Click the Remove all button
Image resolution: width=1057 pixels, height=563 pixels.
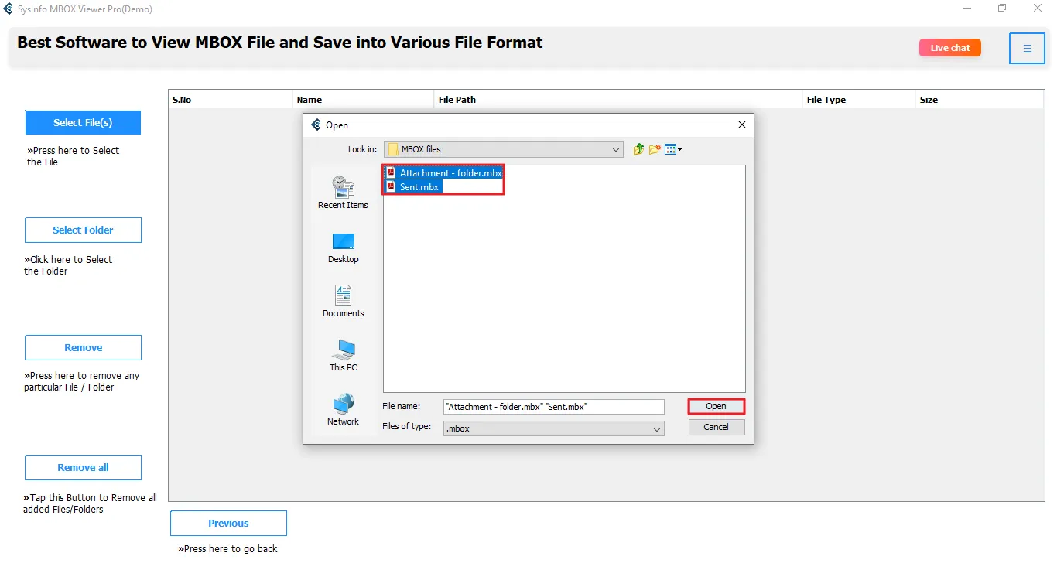(83, 467)
